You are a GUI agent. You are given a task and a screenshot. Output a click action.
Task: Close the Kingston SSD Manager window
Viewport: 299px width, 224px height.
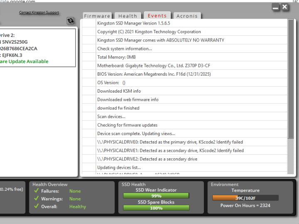[x=285, y=7]
